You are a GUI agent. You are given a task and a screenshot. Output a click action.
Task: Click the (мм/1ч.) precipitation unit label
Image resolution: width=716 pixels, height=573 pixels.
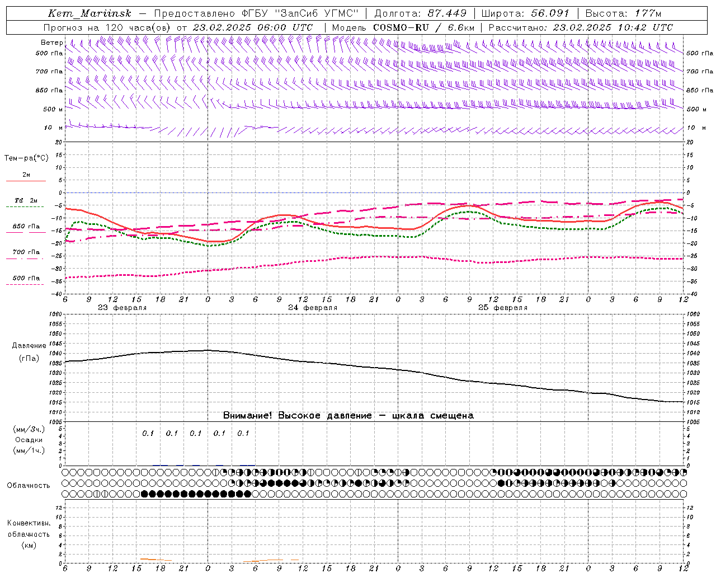click(x=29, y=450)
